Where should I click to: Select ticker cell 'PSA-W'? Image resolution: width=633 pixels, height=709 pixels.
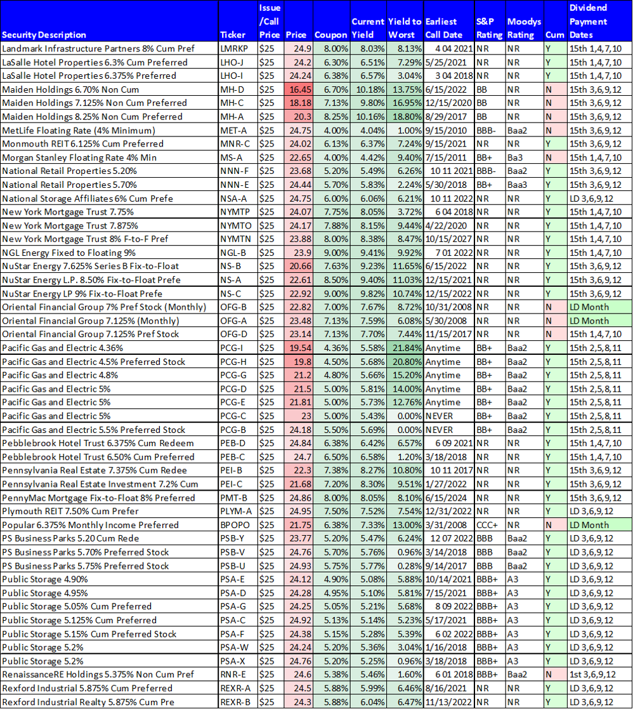[x=238, y=647]
